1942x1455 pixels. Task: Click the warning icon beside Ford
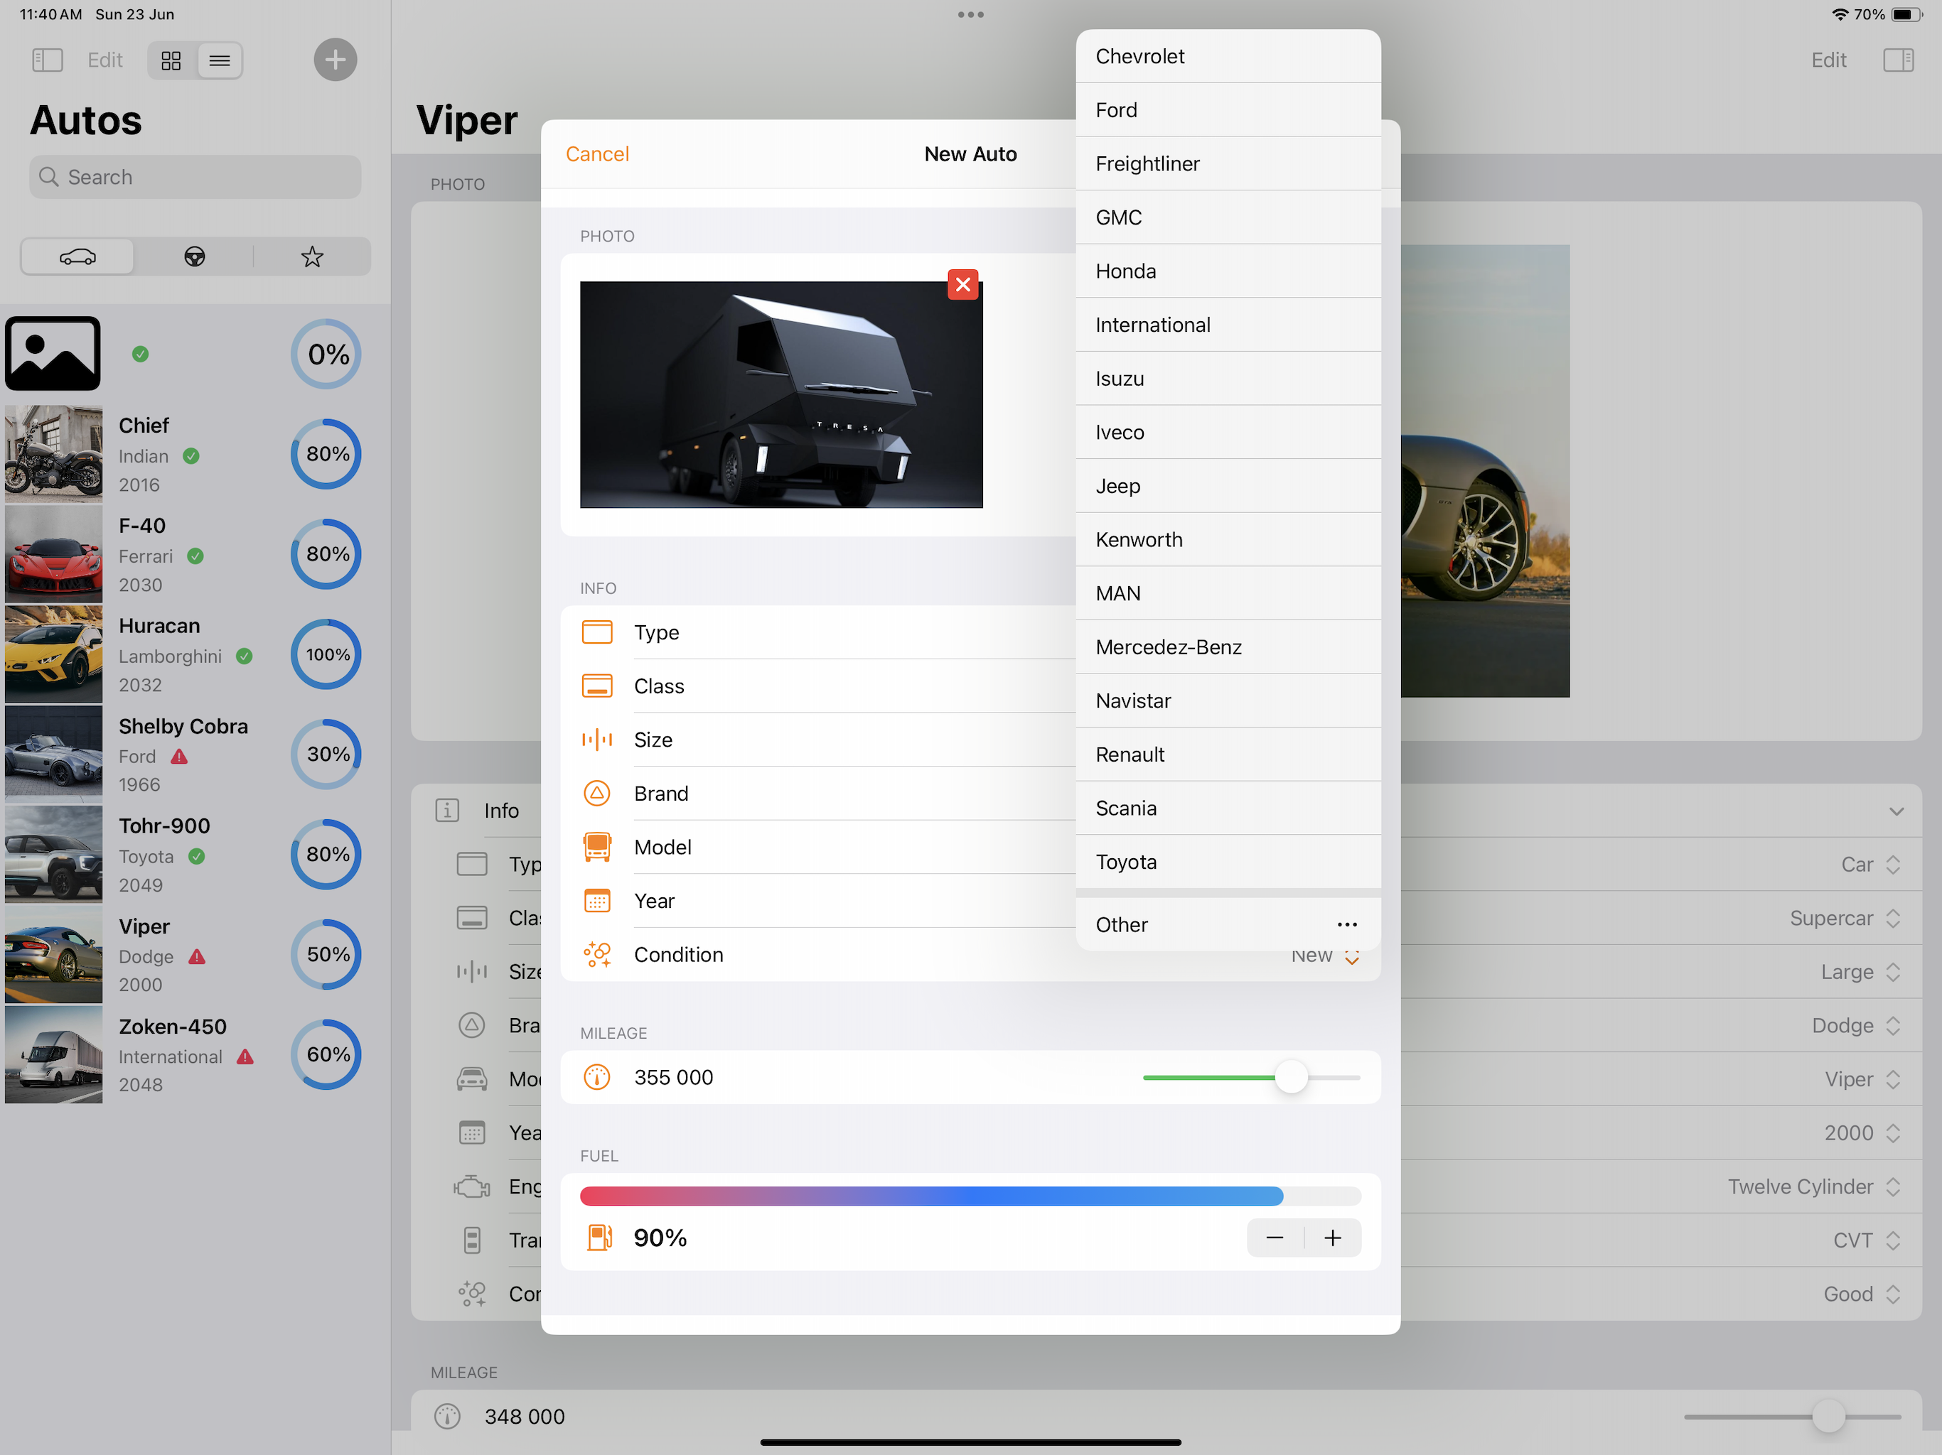point(179,757)
